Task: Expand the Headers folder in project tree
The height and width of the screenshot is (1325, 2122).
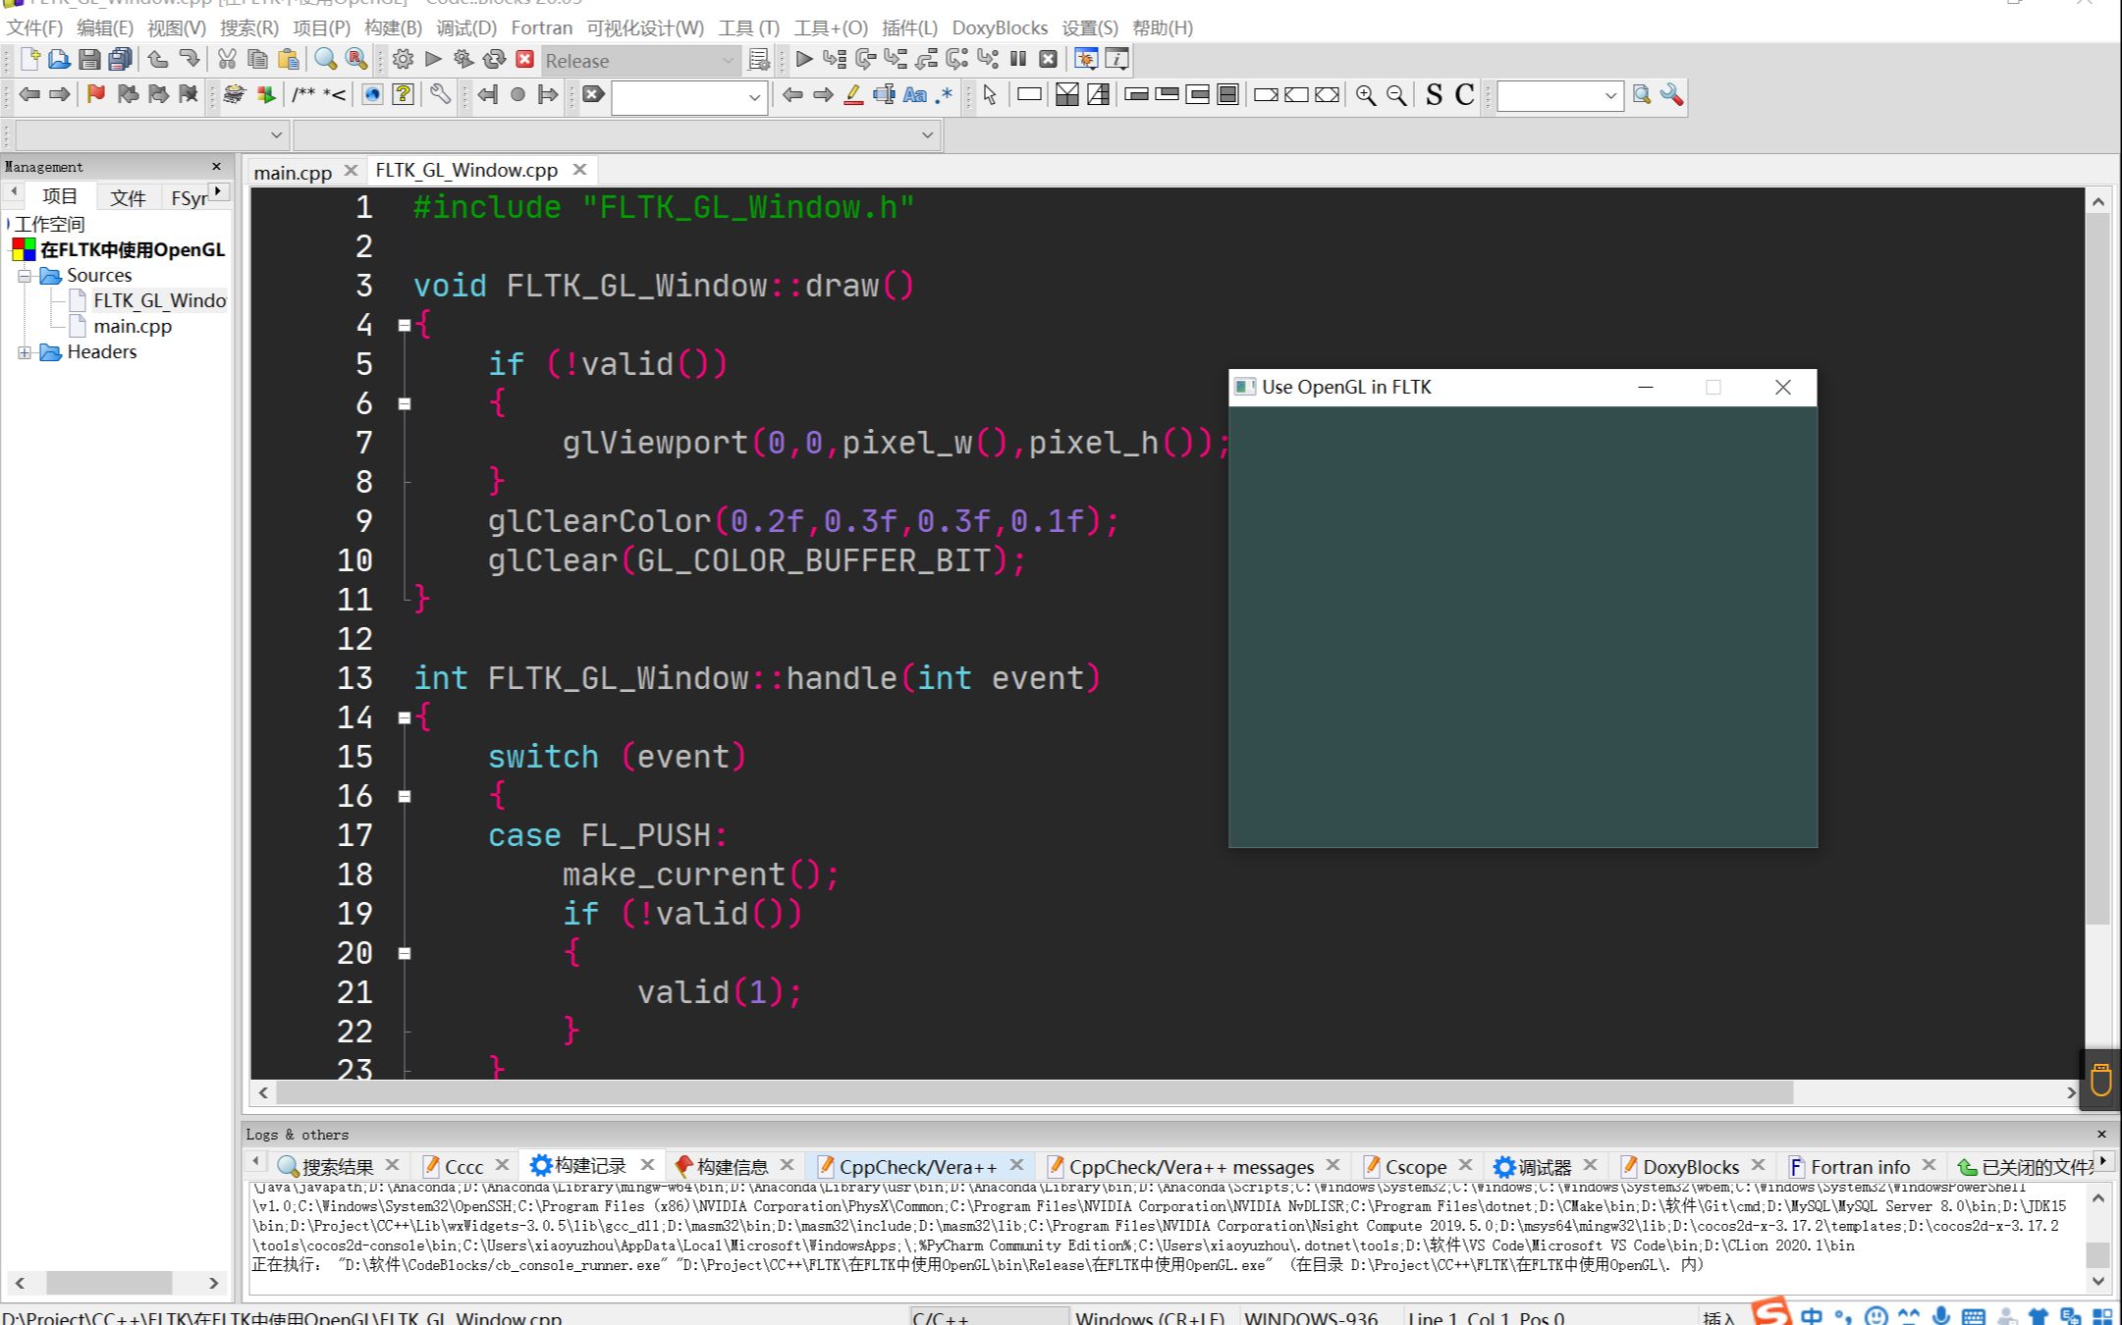Action: point(25,352)
